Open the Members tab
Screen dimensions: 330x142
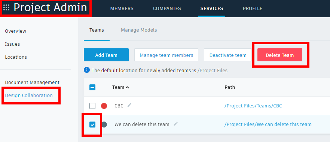coord(122,9)
